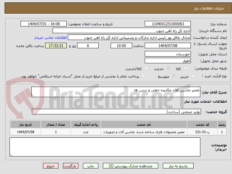Click the نام خدمت column header

coord(144,125)
